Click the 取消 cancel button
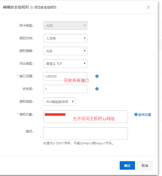The image size is (162, 176). (x=145, y=165)
